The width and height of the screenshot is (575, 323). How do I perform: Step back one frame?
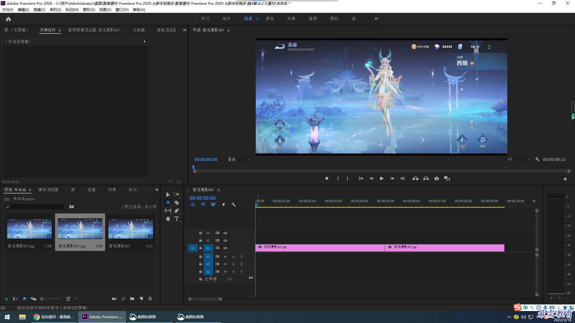[371, 179]
